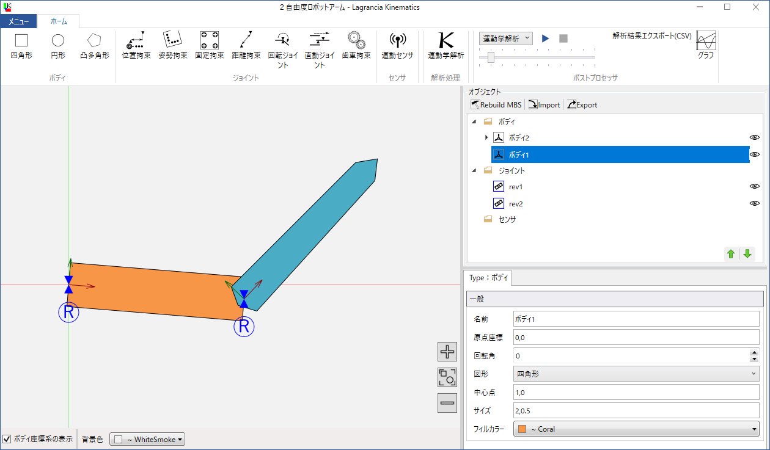The width and height of the screenshot is (770, 450).
Task: Click the 原点座標 origin input field
Action: [x=636, y=337]
